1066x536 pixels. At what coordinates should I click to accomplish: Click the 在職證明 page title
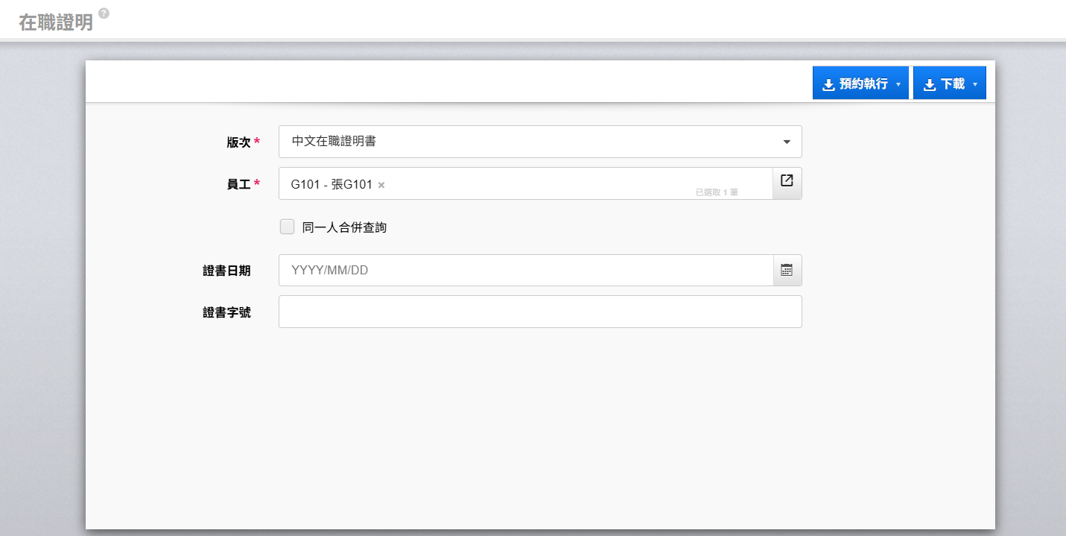click(x=56, y=22)
